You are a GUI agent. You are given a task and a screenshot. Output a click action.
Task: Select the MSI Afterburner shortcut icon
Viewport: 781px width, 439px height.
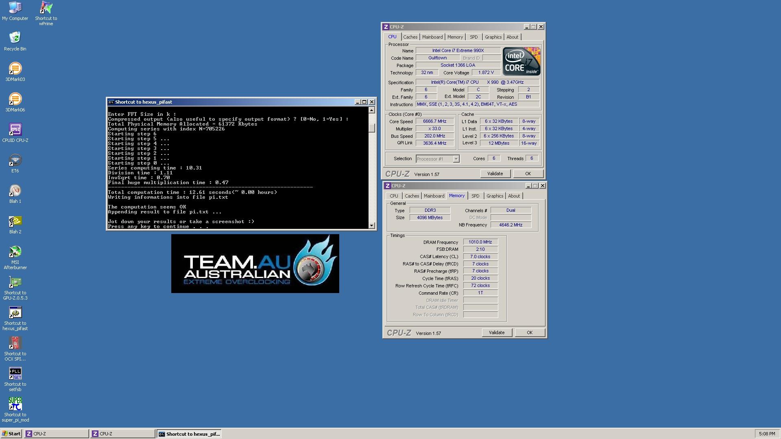(15, 257)
